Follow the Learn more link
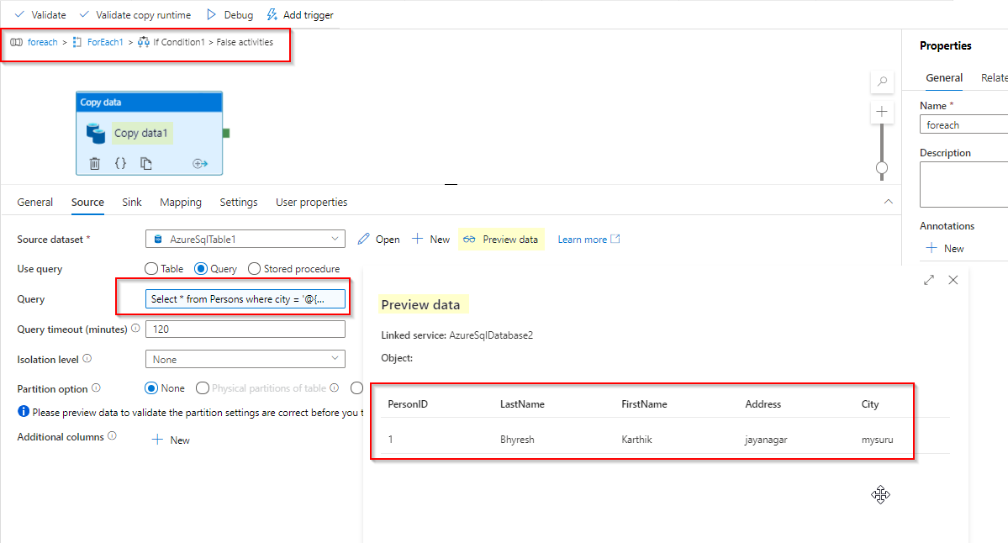Image resolution: width=1008 pixels, height=543 pixels. click(588, 239)
